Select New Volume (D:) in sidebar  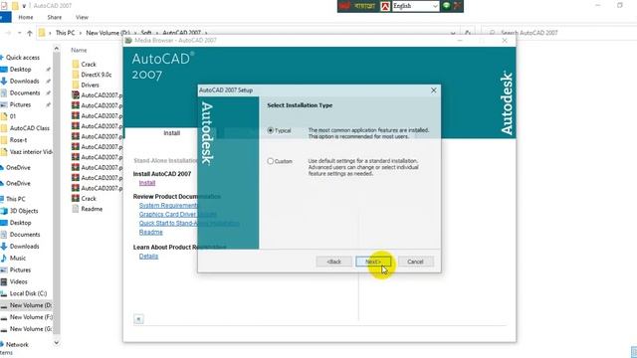coord(31,305)
